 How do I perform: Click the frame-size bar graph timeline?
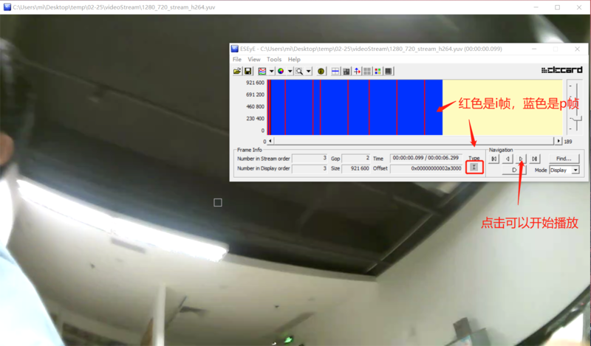(355, 108)
